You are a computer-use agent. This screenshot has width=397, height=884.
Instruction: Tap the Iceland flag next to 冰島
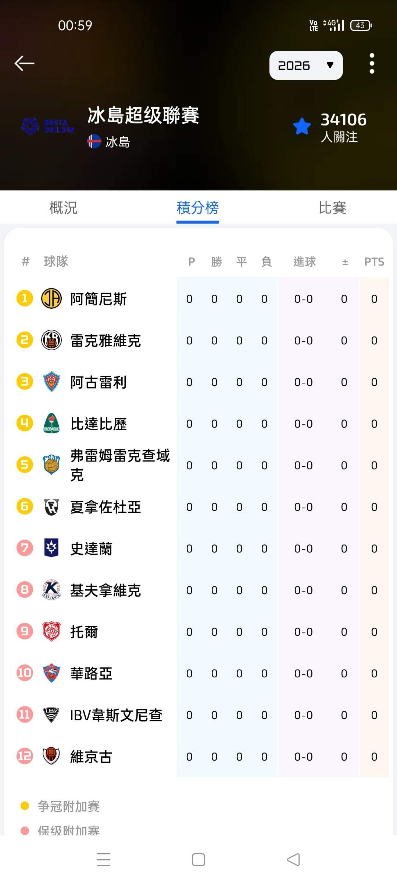tap(94, 141)
